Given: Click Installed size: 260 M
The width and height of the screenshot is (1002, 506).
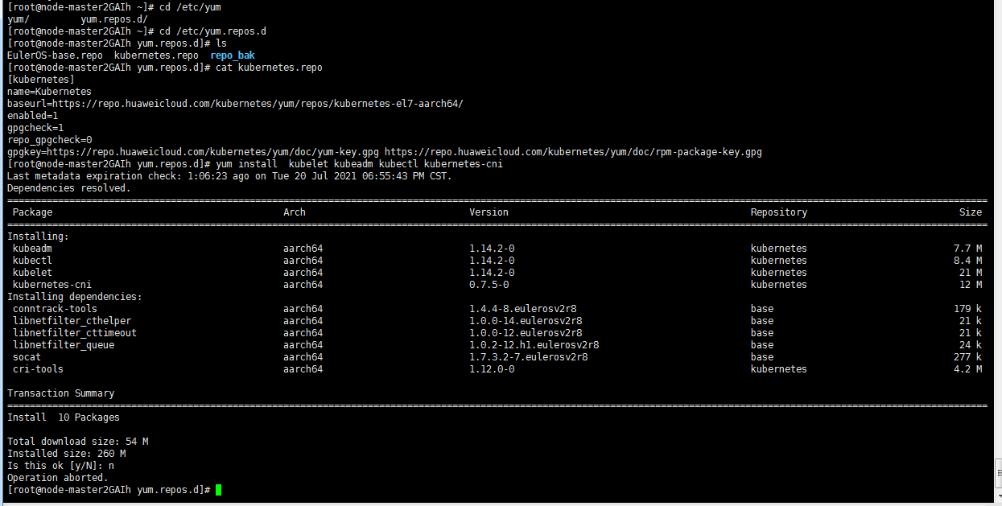Looking at the screenshot, I should point(66,454).
